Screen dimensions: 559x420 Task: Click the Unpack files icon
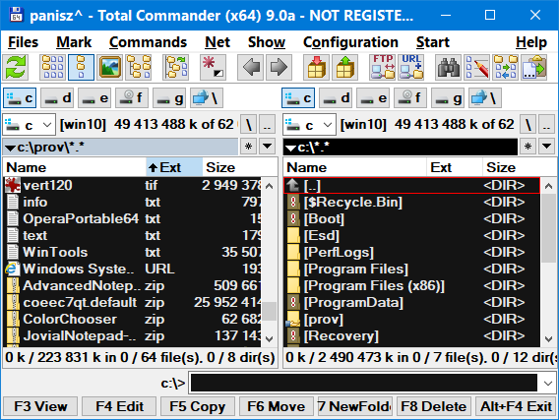point(344,67)
